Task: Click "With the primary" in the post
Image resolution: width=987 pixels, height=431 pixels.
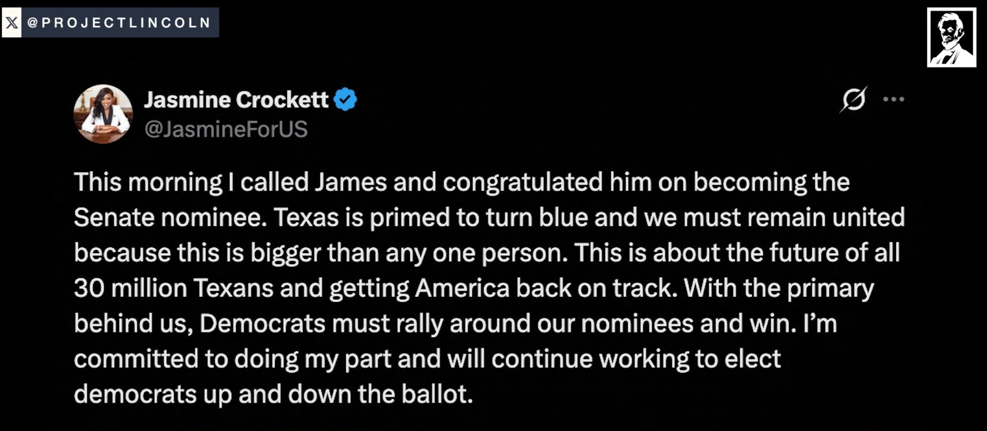Action: tap(779, 288)
